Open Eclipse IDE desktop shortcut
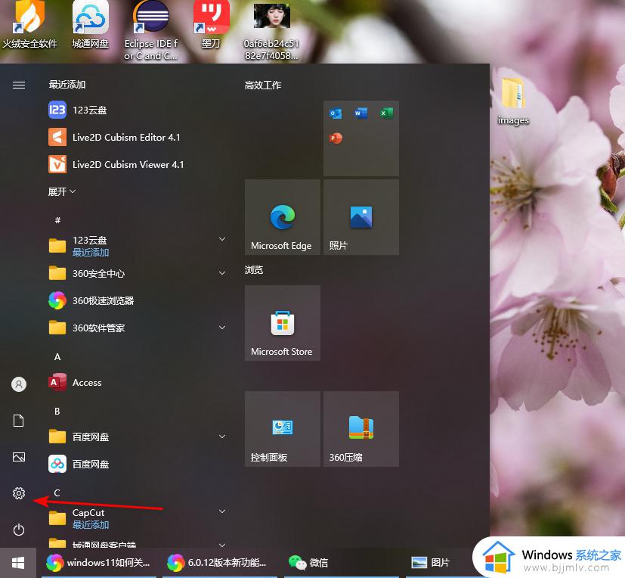This screenshot has width=625, height=578. point(151,31)
